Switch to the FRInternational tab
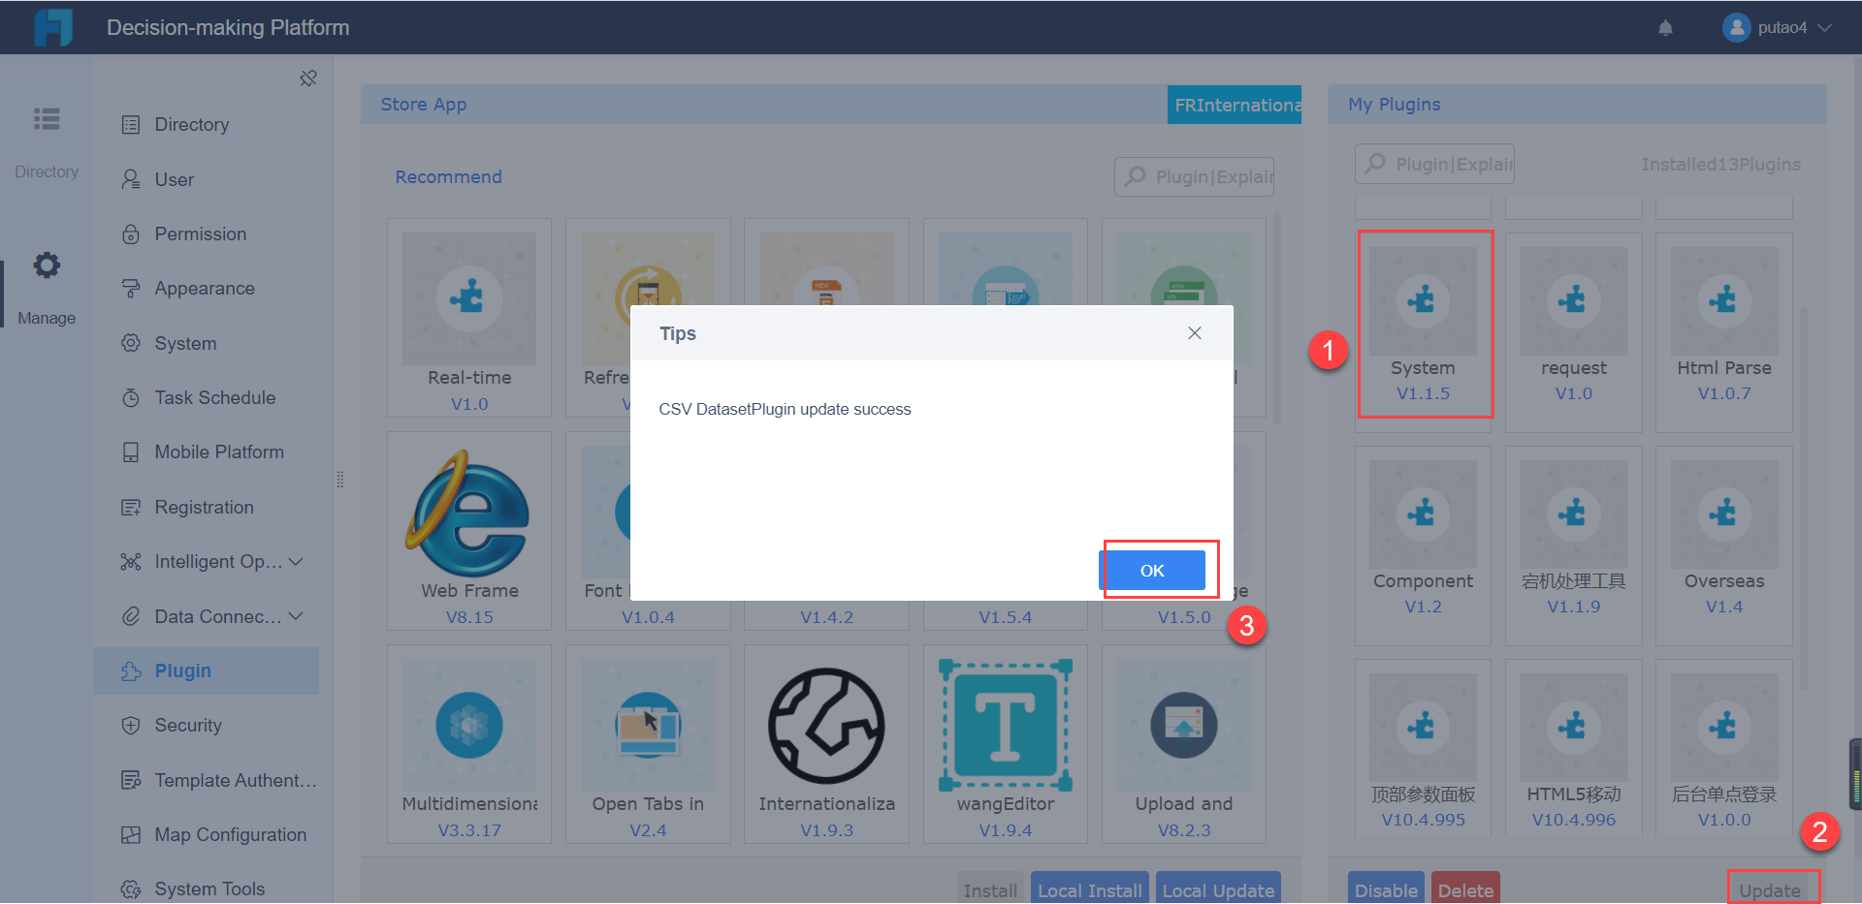The image size is (1862, 904). click(1235, 105)
